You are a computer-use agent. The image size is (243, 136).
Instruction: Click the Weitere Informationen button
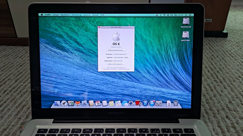pyautogui.click(x=116, y=64)
